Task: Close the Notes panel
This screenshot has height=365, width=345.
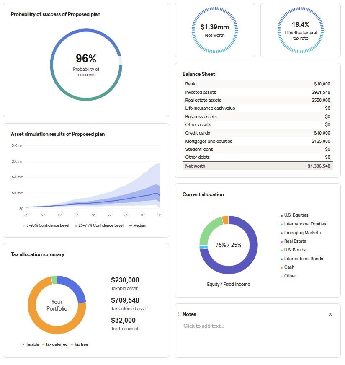Action: point(330,314)
